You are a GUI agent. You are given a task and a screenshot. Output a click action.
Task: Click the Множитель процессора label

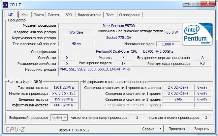coord(28,94)
